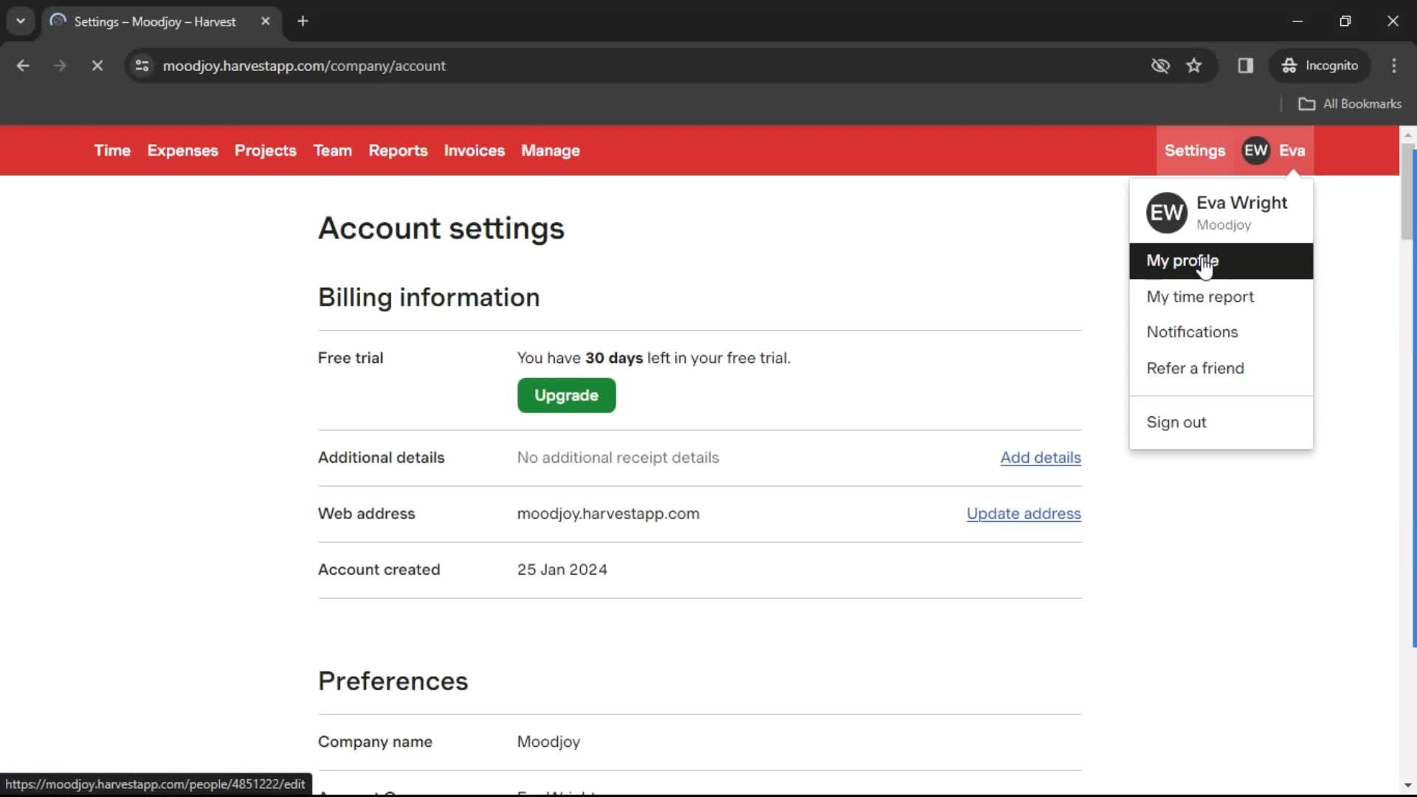Open the Manage menu

[550, 150]
